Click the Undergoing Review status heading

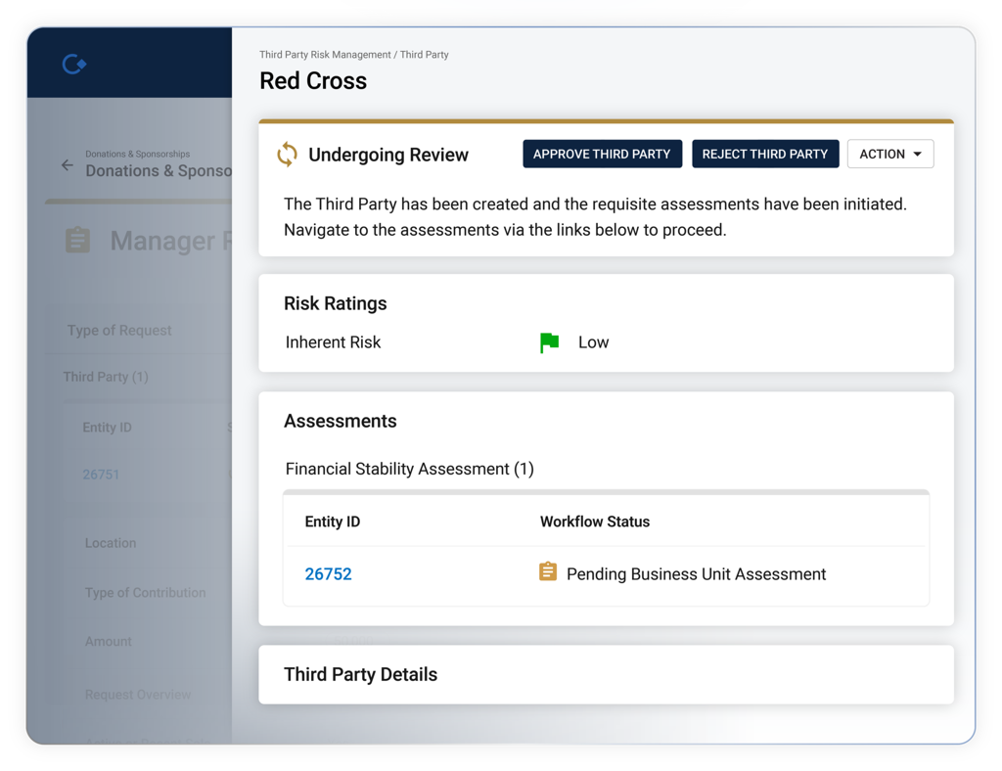coord(387,155)
